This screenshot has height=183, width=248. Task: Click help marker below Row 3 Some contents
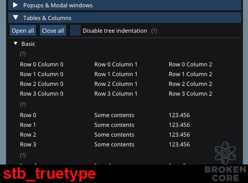pos(23,155)
